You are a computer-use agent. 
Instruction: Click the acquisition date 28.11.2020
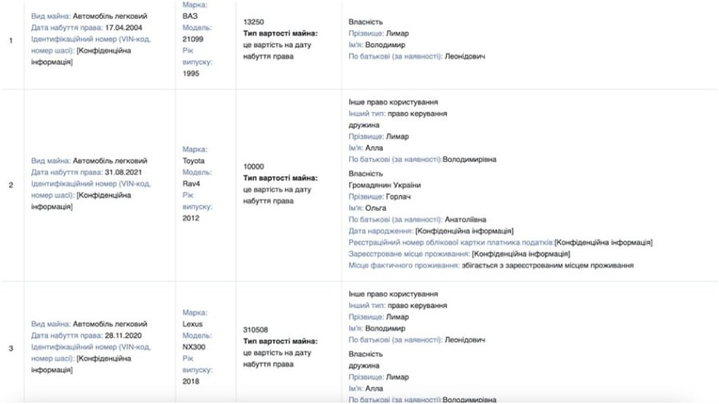[123, 335]
